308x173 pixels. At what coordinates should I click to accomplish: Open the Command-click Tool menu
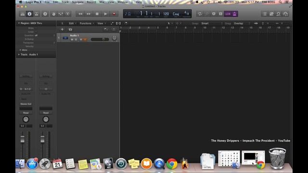click(179, 24)
